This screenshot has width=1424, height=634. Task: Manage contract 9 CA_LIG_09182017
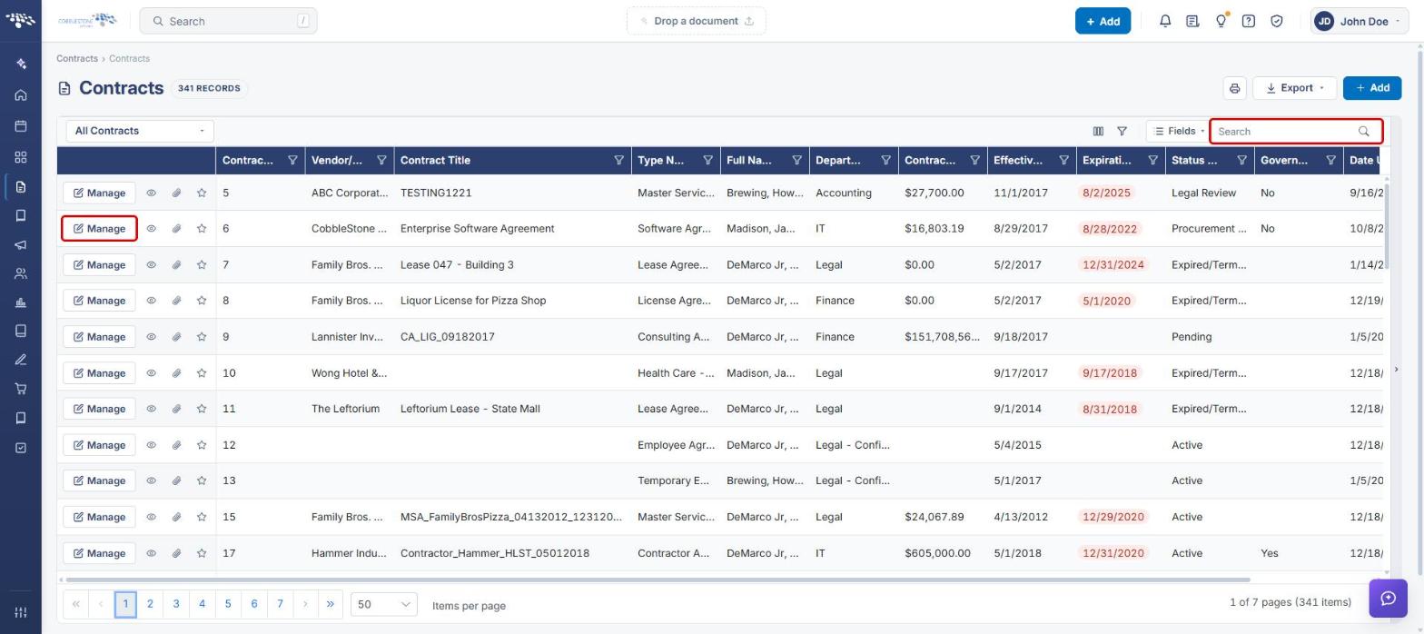[x=99, y=337]
